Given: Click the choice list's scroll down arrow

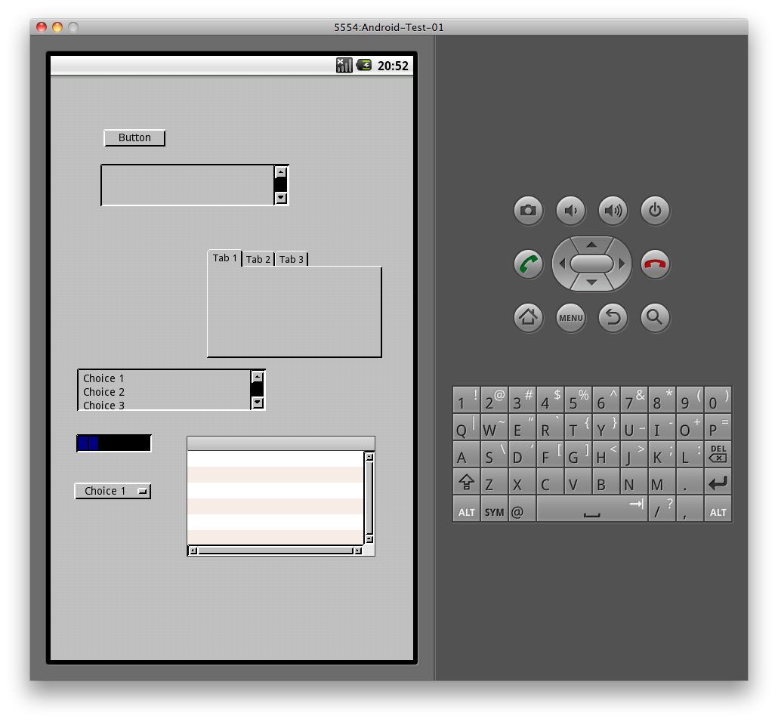Looking at the screenshot, I should point(257,403).
